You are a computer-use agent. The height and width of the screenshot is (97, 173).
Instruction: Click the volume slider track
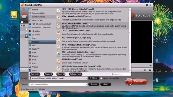(x=136, y=70)
